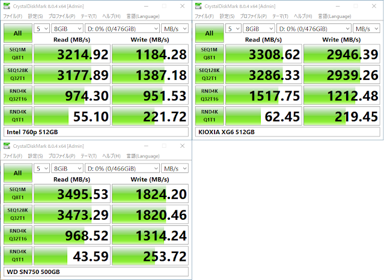
Task: Open 設定(S) menu in KIOXIA XG6 window
Action: [227, 16]
